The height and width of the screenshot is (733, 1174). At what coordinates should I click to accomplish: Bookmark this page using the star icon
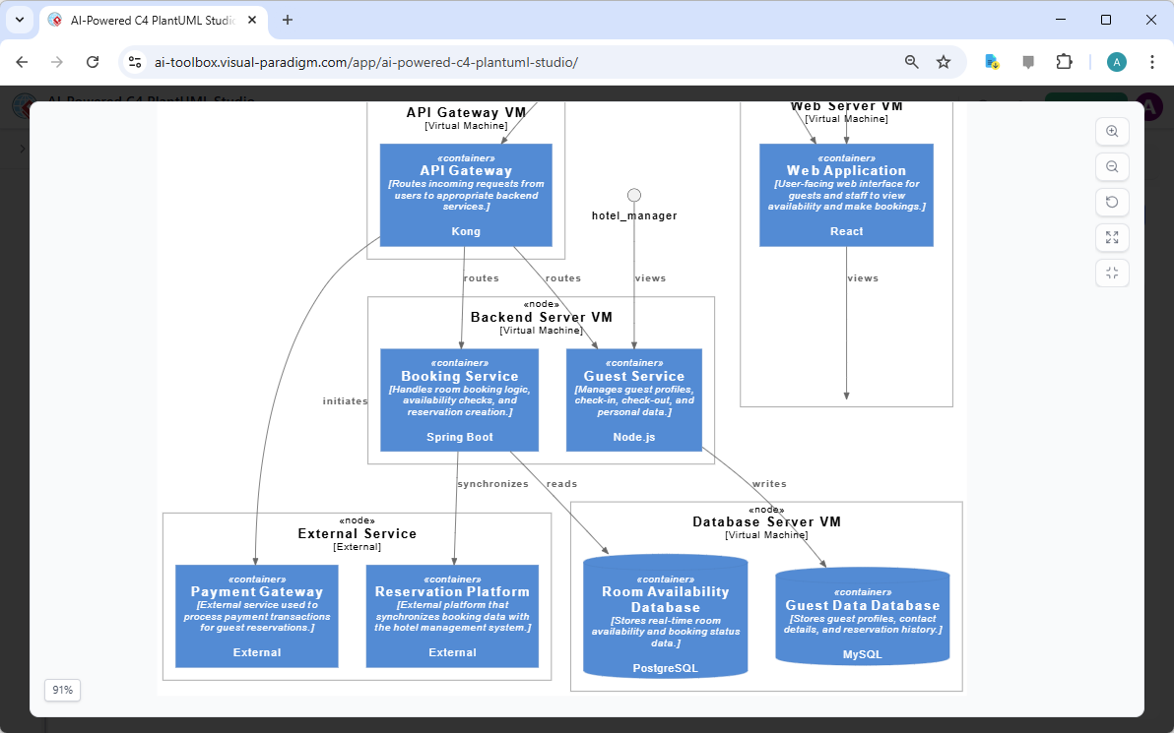point(944,61)
